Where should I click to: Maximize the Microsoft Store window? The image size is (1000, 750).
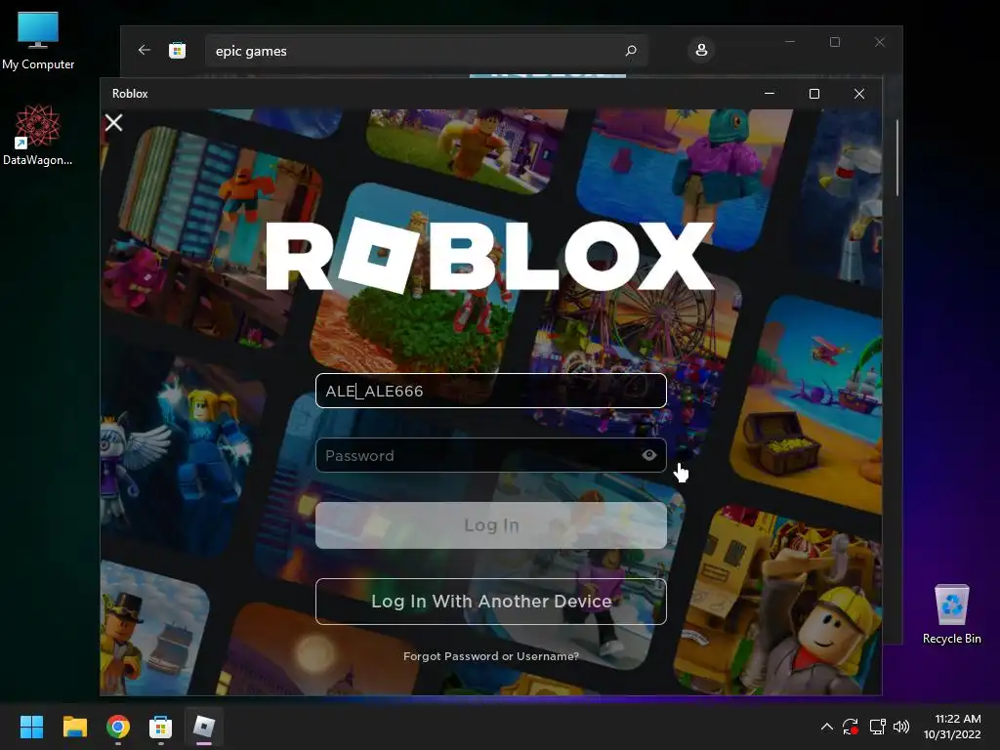coord(835,42)
